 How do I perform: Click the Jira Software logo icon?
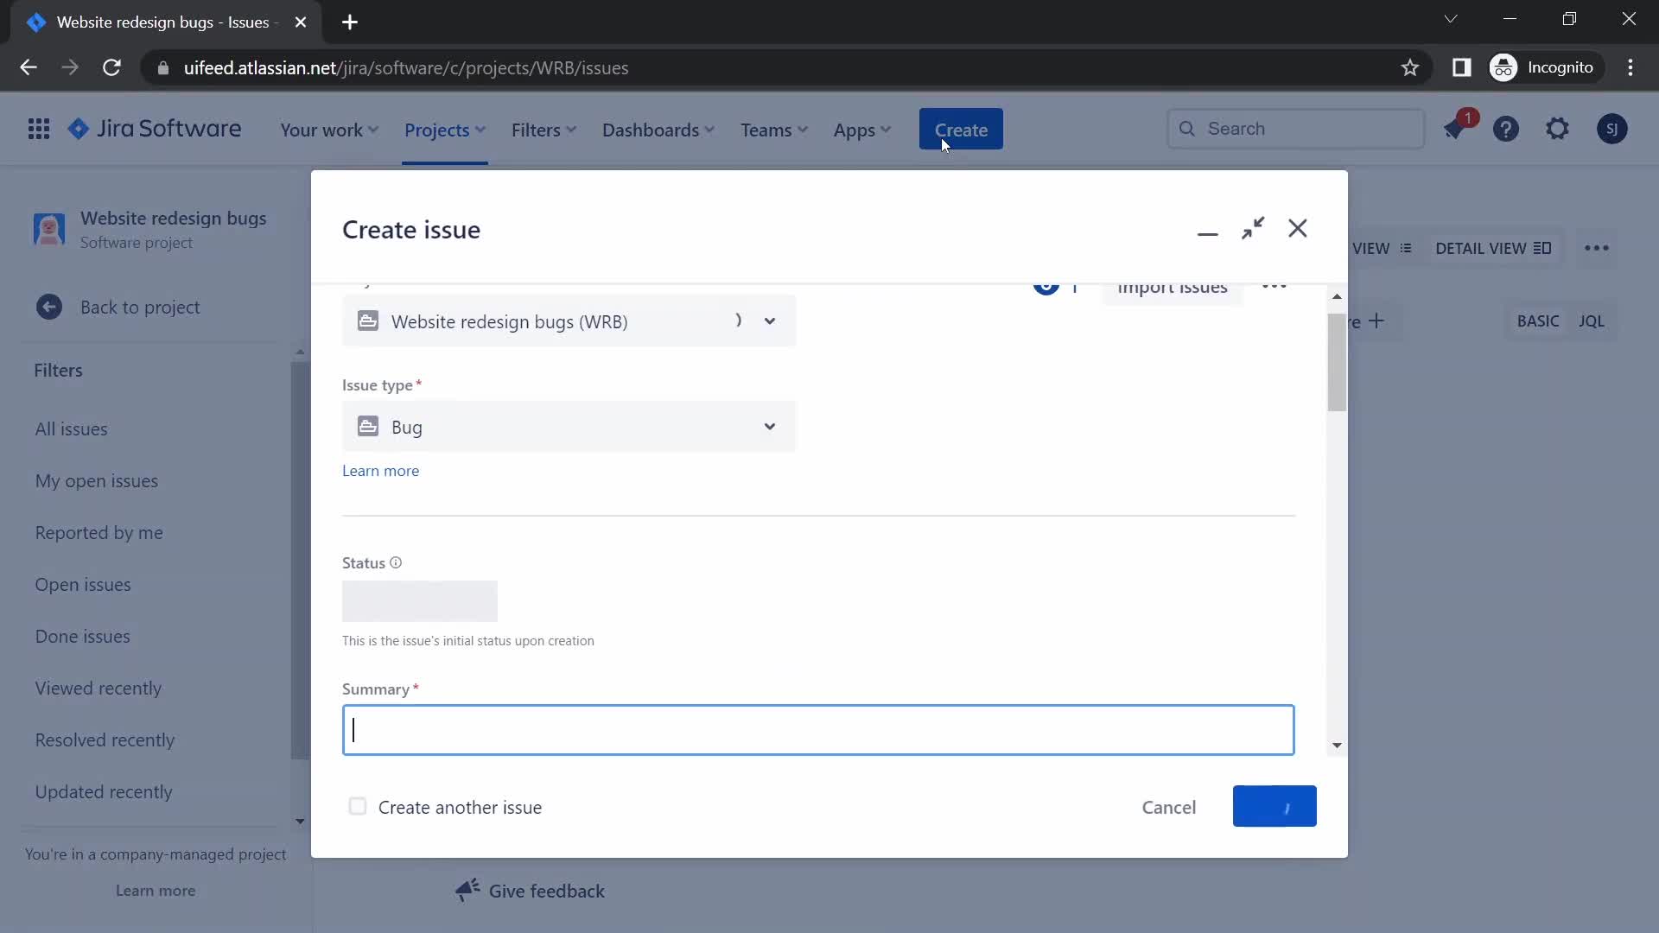78,129
